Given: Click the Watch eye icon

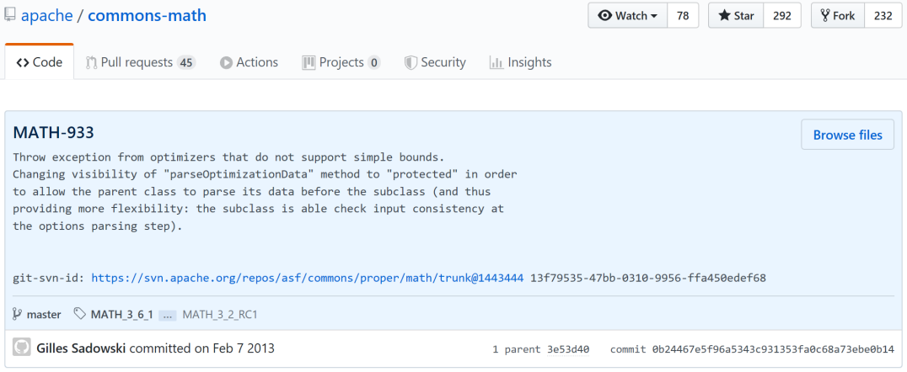Looking at the screenshot, I should 604,16.
